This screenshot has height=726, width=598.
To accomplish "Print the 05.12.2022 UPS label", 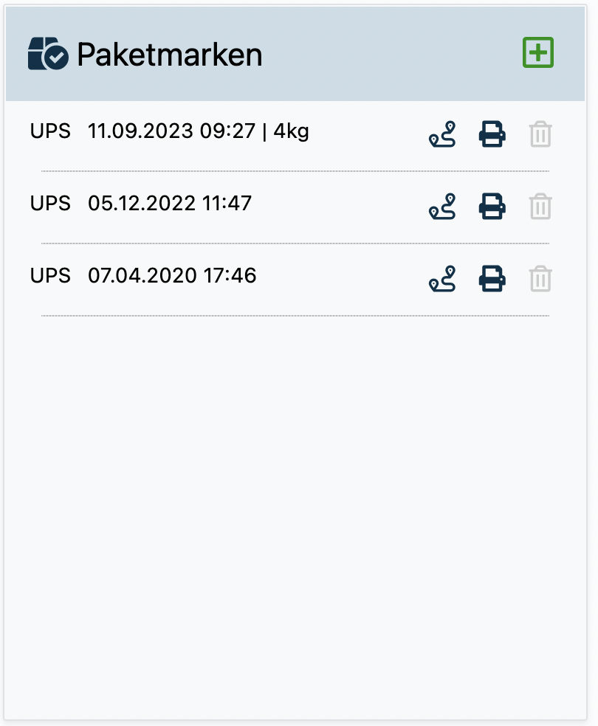I will [x=492, y=207].
